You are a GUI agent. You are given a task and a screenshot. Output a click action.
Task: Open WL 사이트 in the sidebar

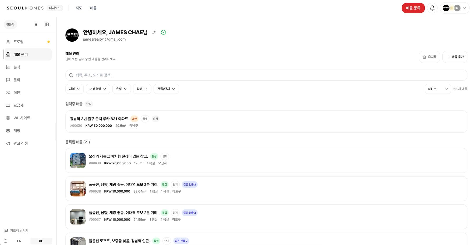[28, 118]
